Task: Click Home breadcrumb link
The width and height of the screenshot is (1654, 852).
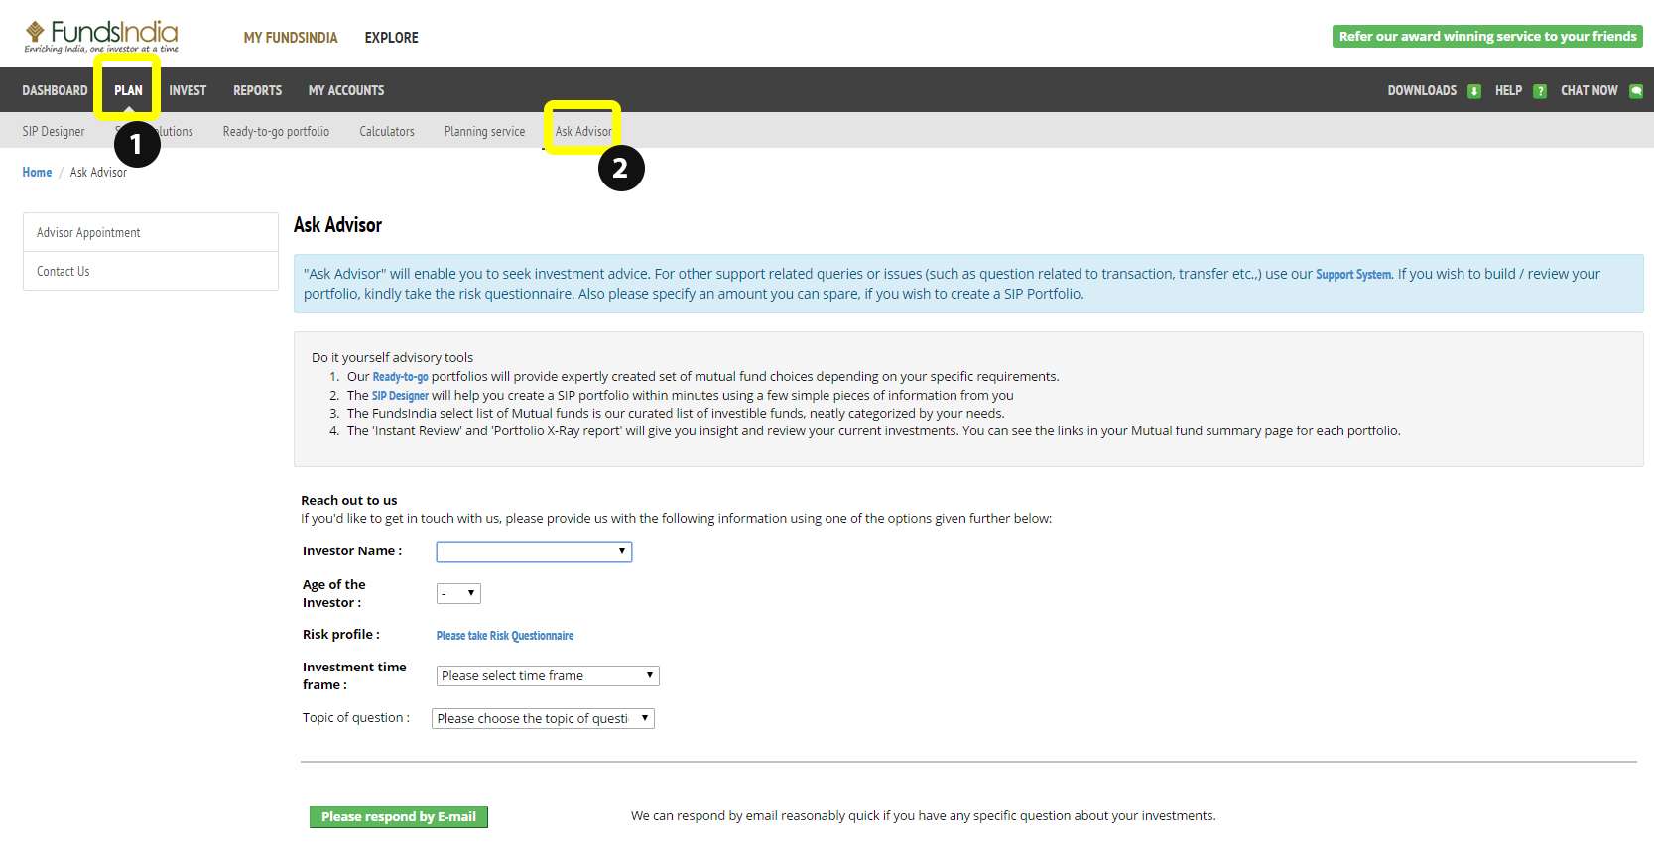Action: (x=37, y=172)
